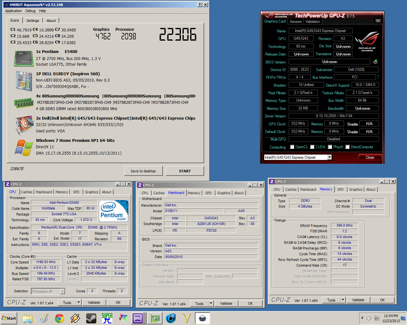Click the GPU-Z BIOS save chip icon
Screen dimensions: 407x325
[x=375, y=62]
